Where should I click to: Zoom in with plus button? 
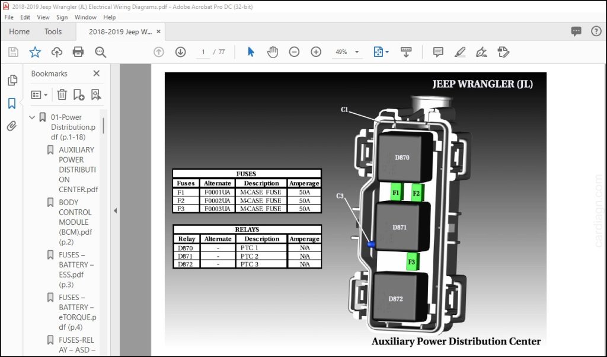point(316,52)
